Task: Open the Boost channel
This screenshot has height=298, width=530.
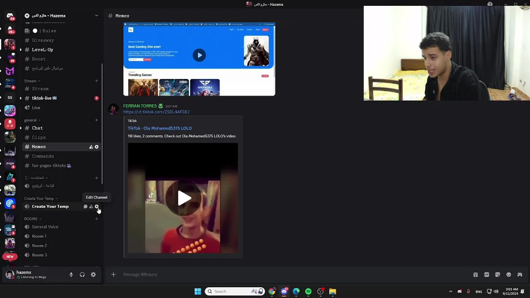Action: pyautogui.click(x=61, y=59)
